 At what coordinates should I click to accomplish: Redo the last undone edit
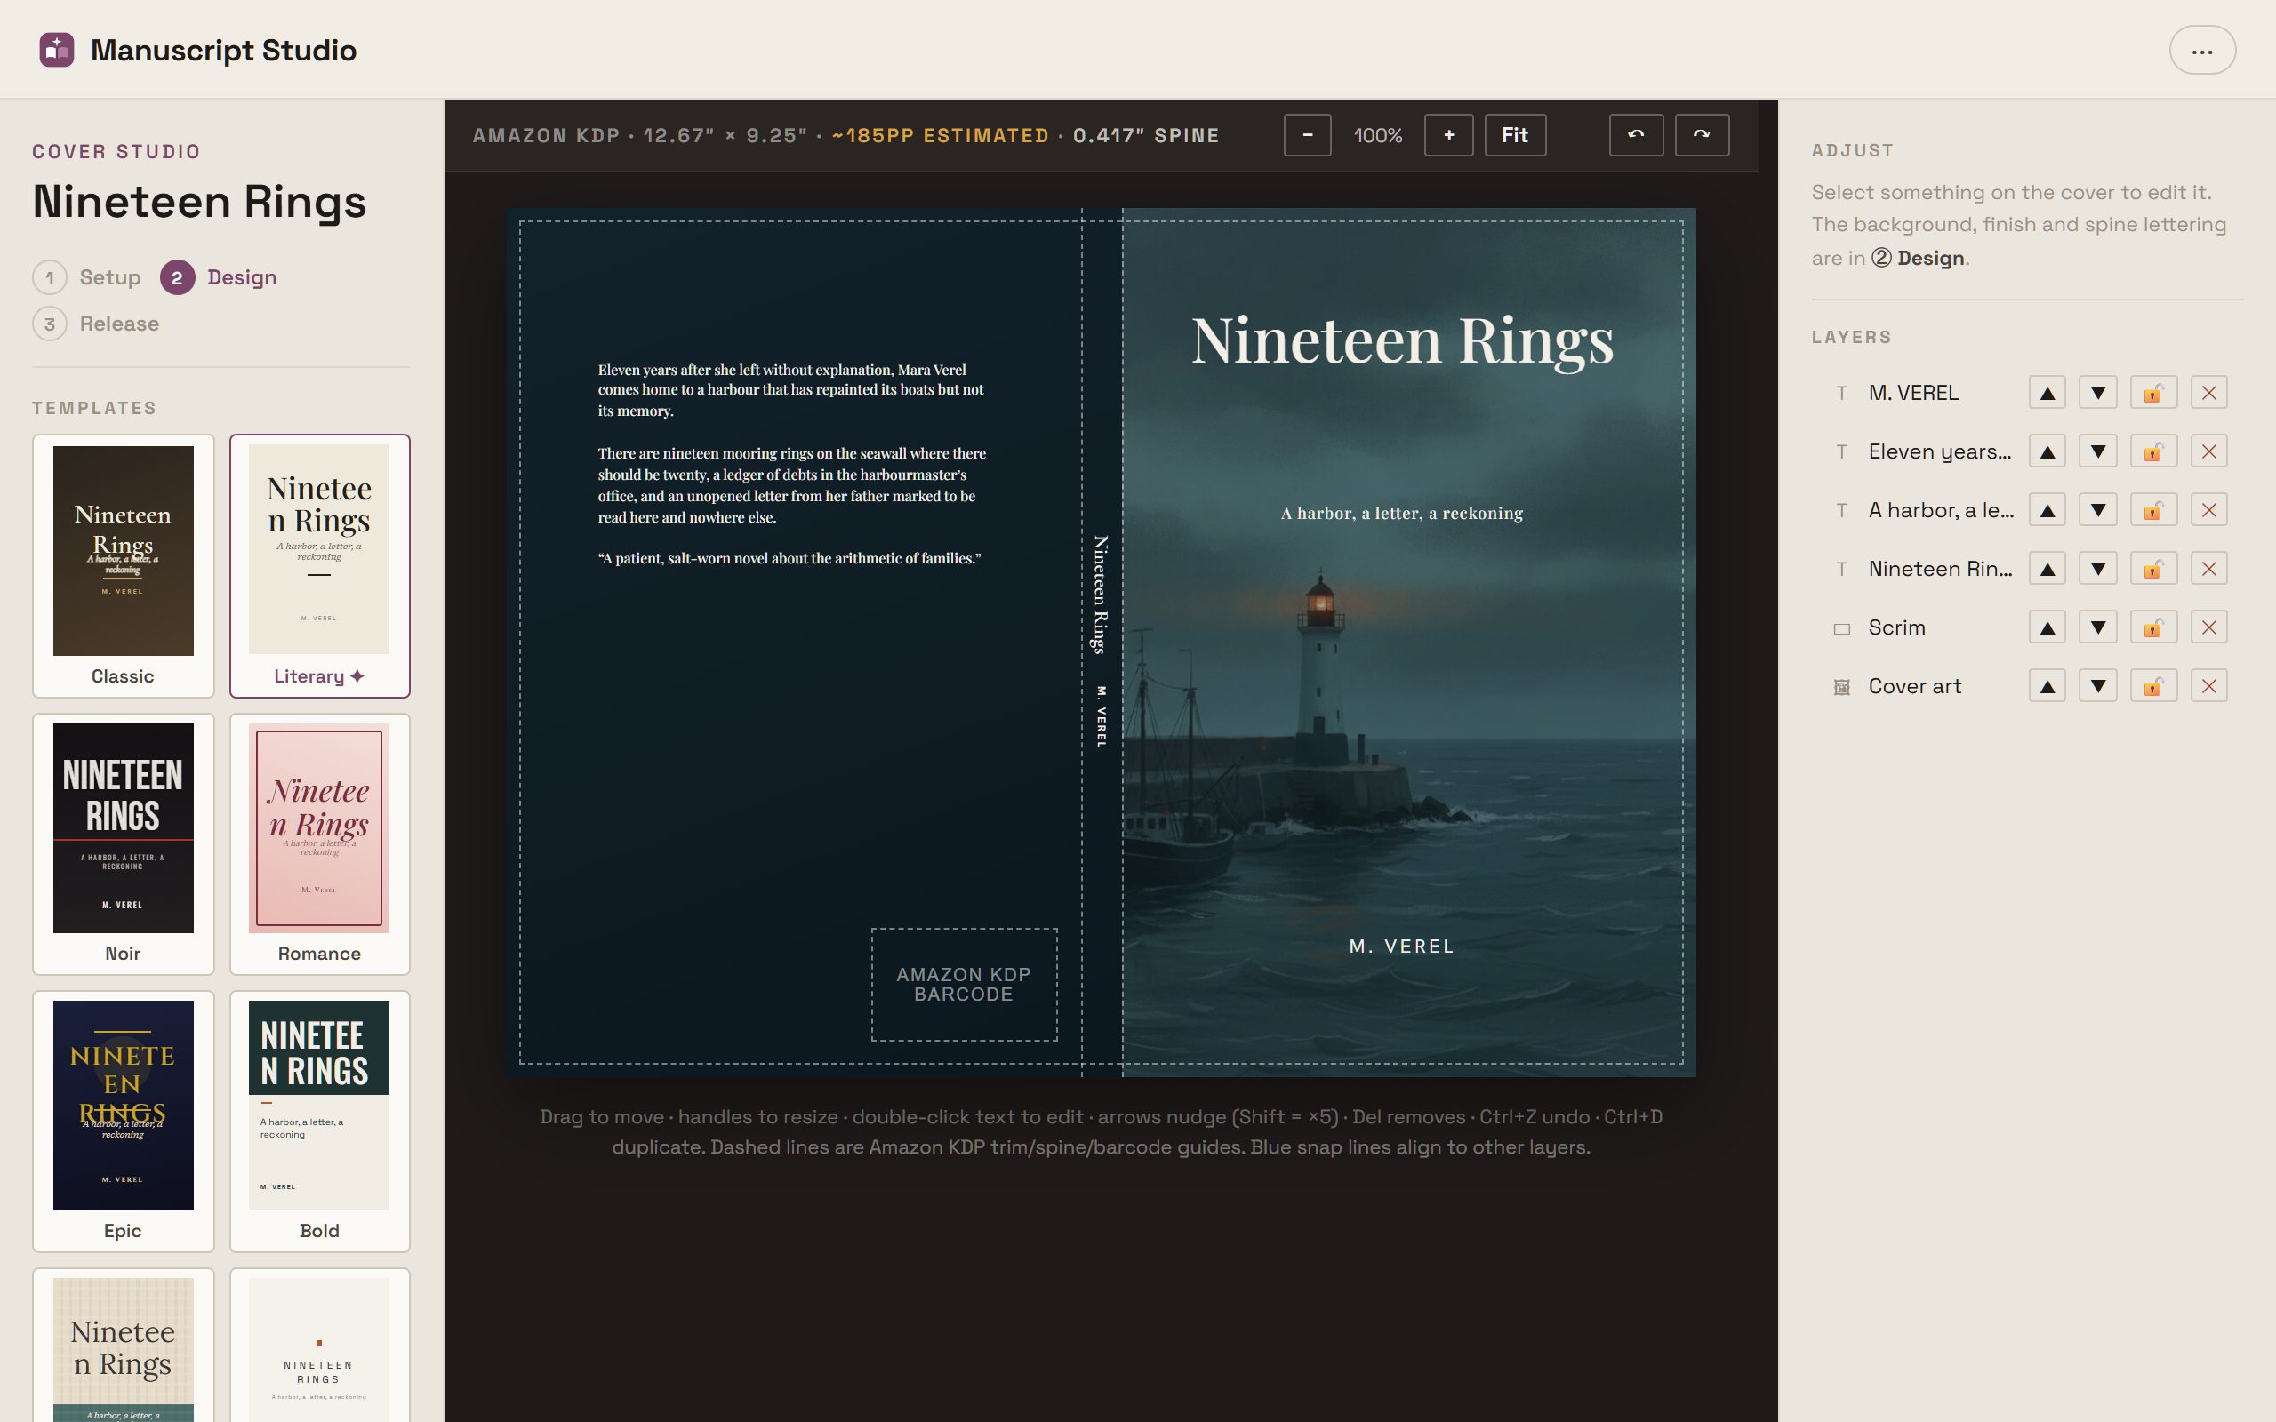[x=1703, y=135]
